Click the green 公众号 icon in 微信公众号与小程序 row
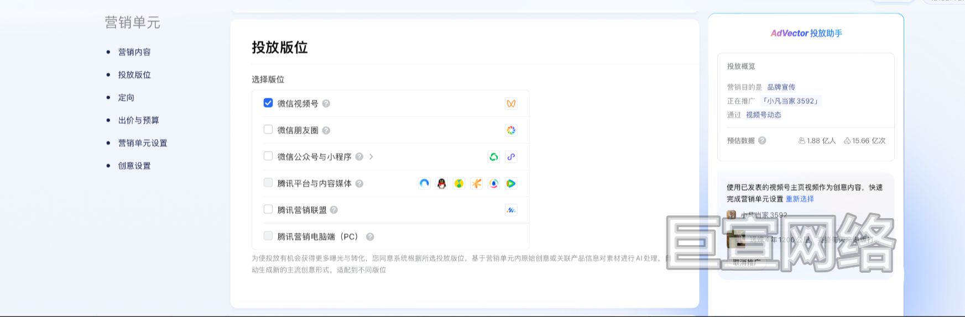The width and height of the screenshot is (965, 317). pos(494,157)
